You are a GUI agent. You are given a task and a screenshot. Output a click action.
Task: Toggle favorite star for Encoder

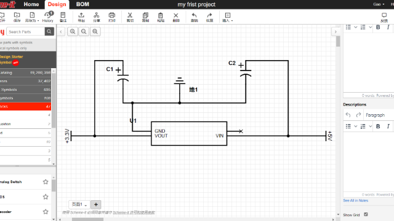[x=46, y=212]
